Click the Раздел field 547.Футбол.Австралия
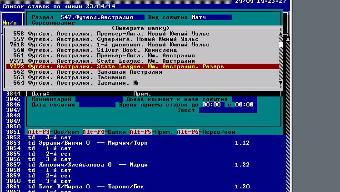Viewport: 340px width, 192px height. (102, 17)
